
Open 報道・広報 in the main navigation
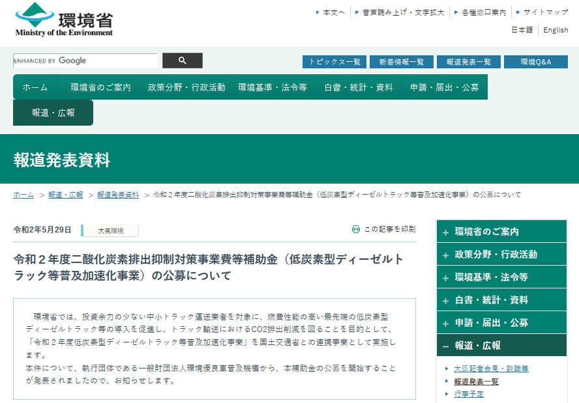pos(53,113)
